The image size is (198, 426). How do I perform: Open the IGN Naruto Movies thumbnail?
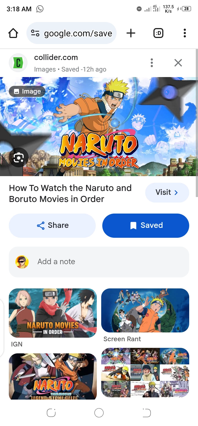(53, 313)
